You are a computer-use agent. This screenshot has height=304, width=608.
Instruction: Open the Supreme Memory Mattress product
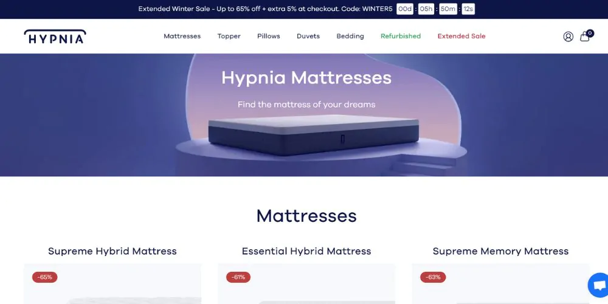pyautogui.click(x=500, y=251)
